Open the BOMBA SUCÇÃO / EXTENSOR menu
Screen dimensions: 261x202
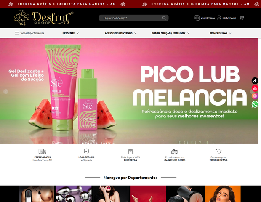(x=168, y=33)
